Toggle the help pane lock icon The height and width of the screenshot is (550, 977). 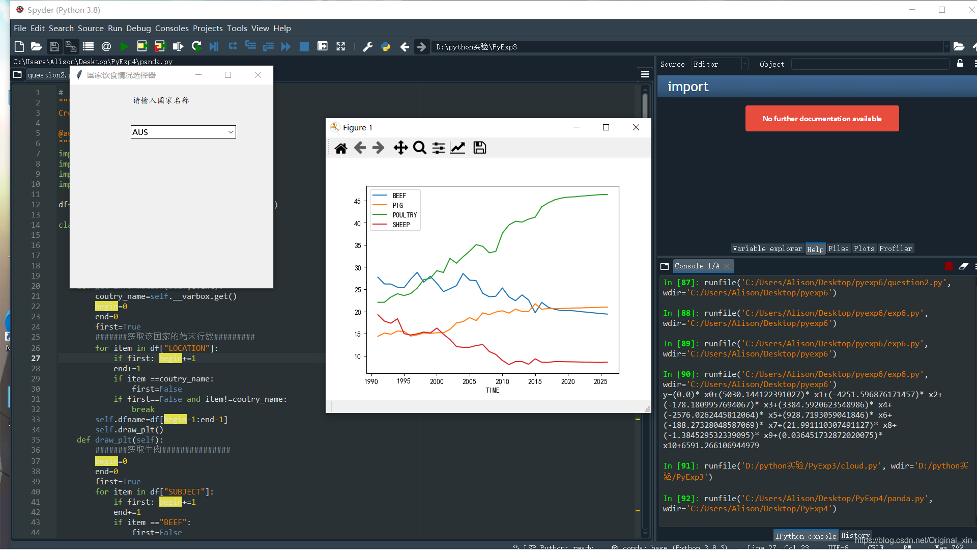click(x=960, y=64)
